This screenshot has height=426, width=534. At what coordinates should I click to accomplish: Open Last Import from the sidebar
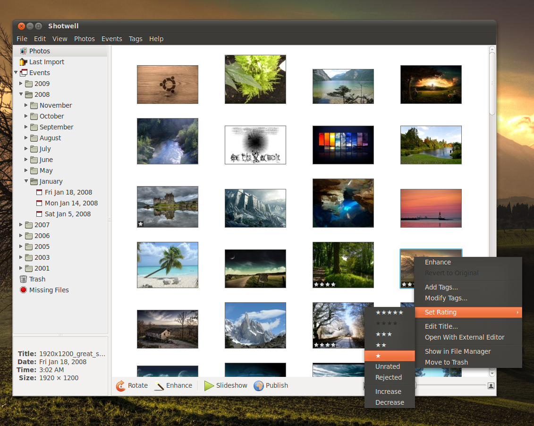click(x=46, y=61)
